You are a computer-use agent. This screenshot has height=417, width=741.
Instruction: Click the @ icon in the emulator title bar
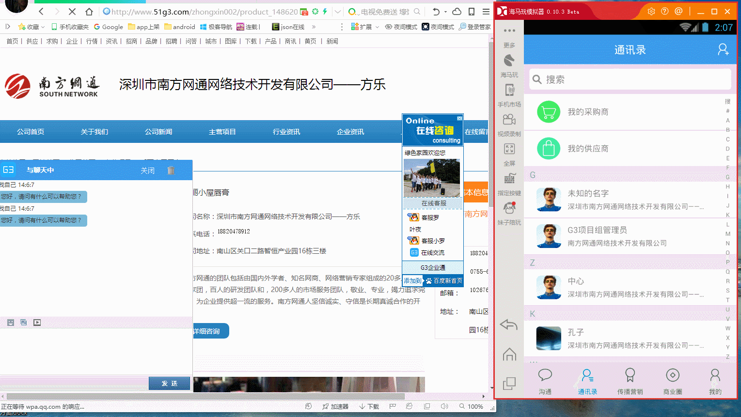[678, 11]
